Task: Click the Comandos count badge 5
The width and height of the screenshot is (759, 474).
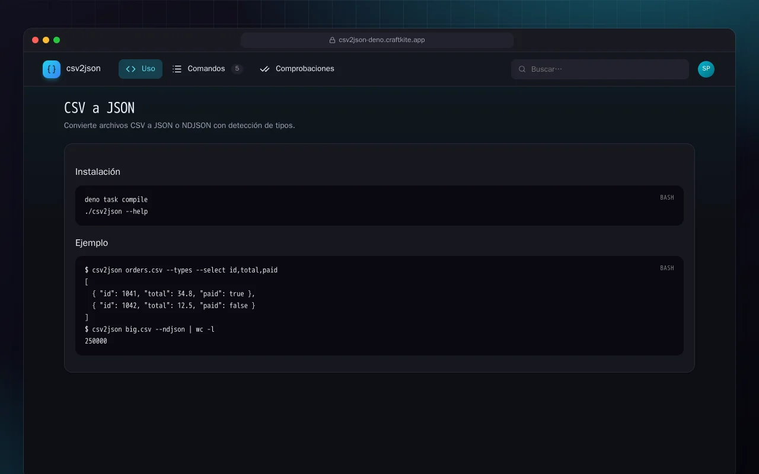Action: (237, 69)
